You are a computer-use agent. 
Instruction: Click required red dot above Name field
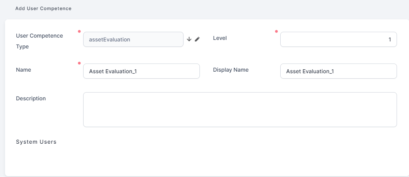(x=79, y=63)
